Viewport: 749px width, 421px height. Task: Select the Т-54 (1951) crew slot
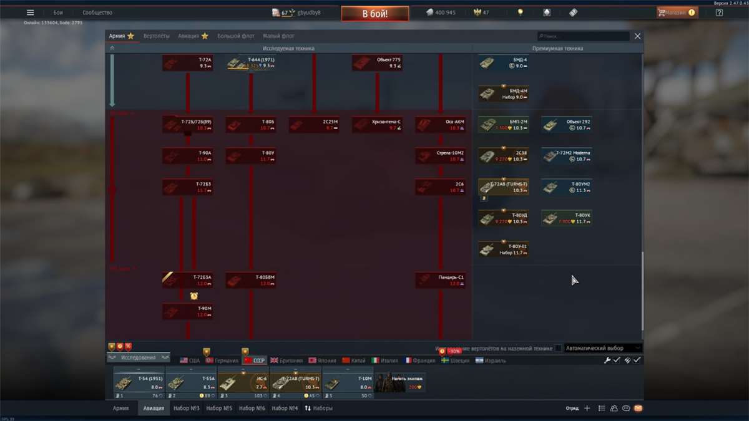[x=139, y=383]
